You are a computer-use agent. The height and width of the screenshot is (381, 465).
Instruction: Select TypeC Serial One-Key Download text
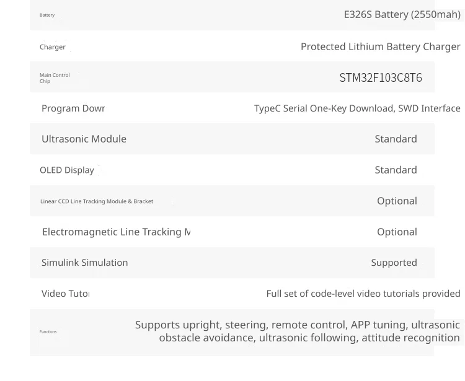tap(324, 108)
